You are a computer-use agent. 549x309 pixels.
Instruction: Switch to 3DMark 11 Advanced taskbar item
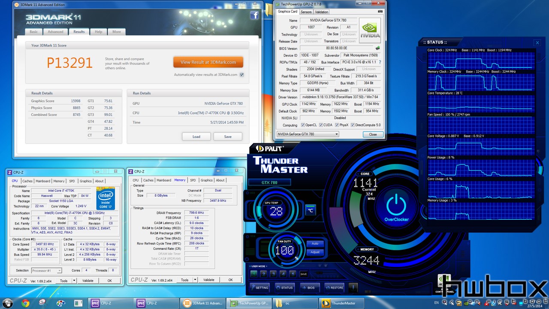[x=202, y=303]
